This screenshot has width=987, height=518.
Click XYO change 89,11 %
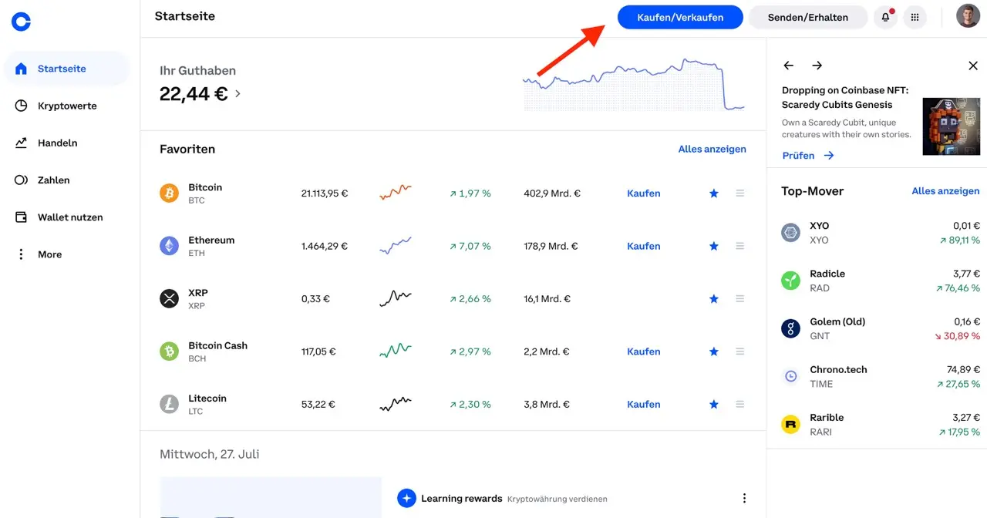click(959, 240)
